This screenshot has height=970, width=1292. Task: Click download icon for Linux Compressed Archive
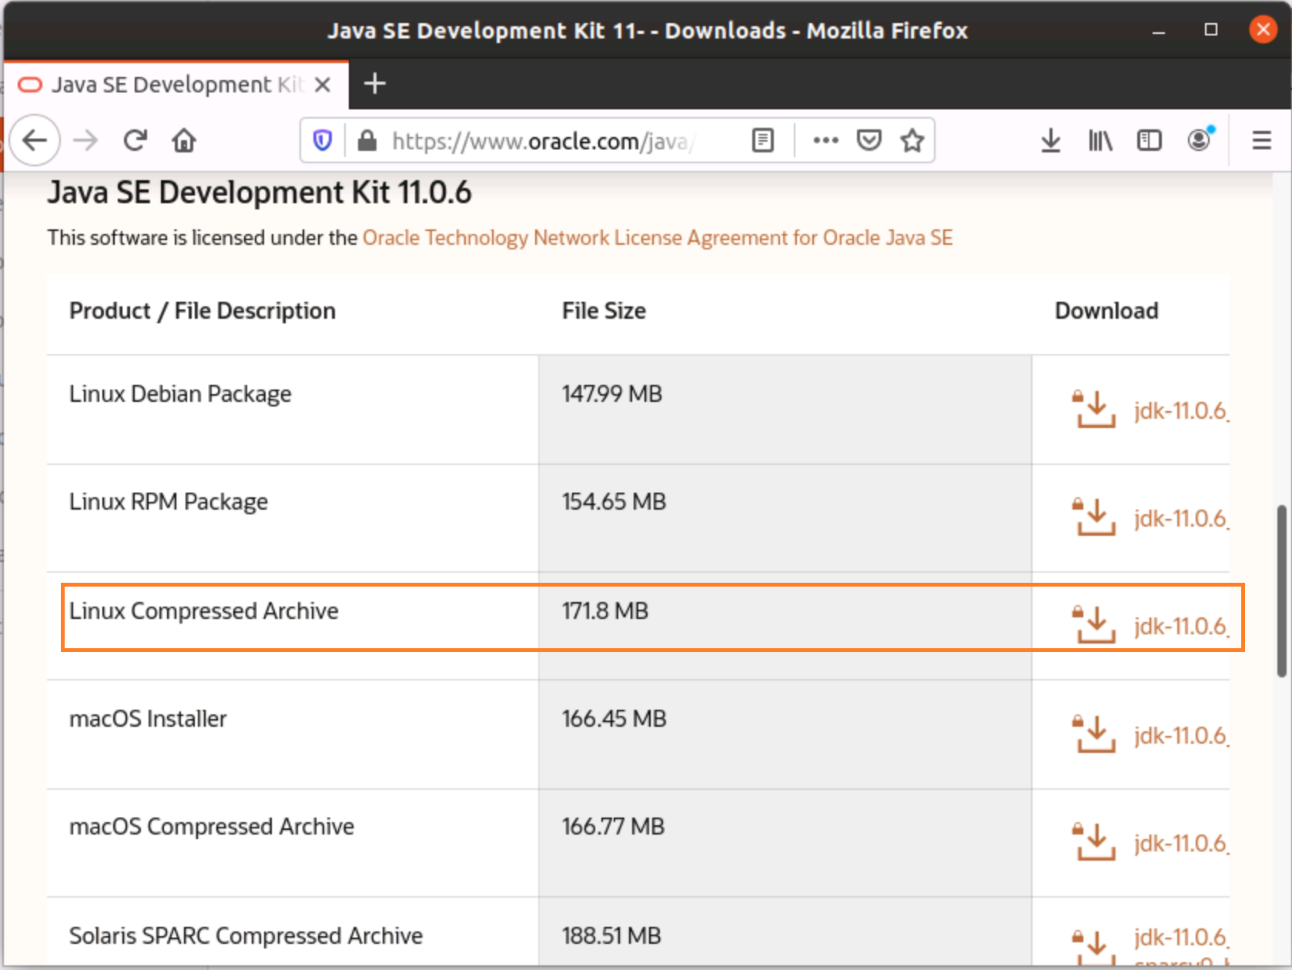point(1093,624)
